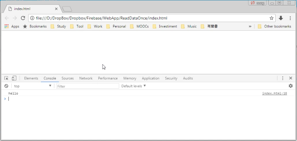Open the Application tab

(x=151, y=78)
